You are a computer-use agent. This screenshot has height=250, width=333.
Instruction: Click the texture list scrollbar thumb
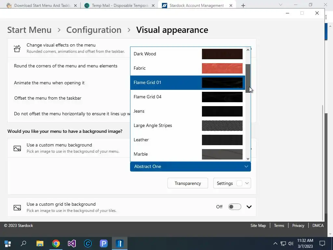(248, 78)
